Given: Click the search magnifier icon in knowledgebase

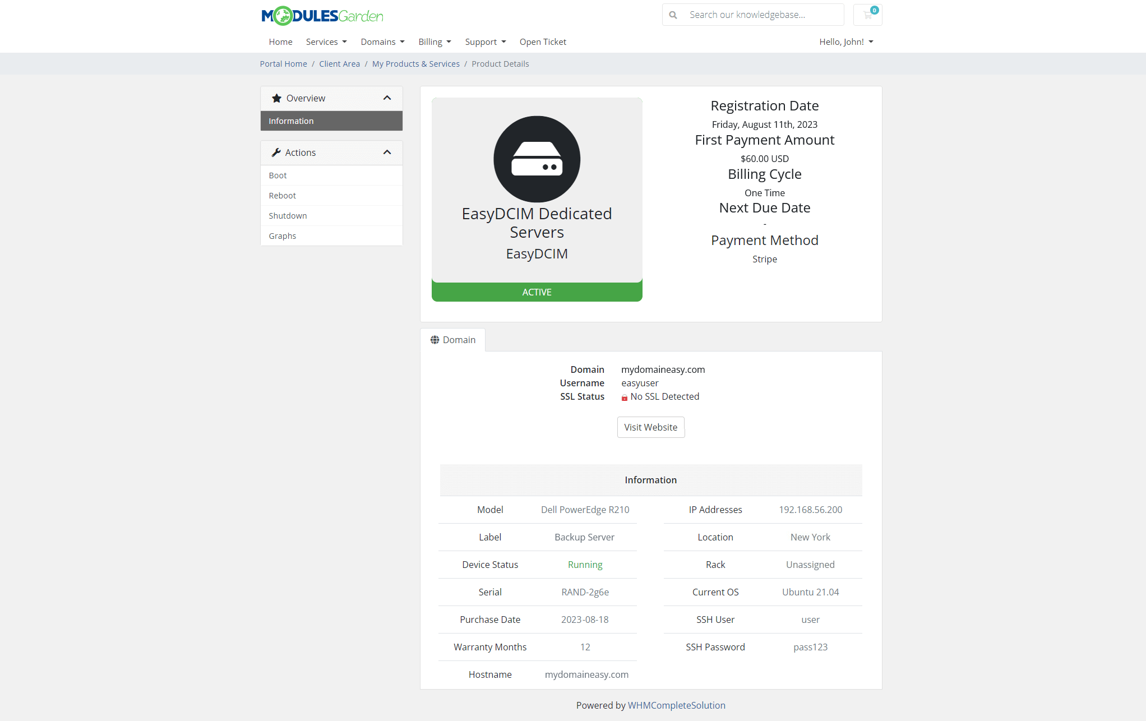Looking at the screenshot, I should click(x=673, y=14).
